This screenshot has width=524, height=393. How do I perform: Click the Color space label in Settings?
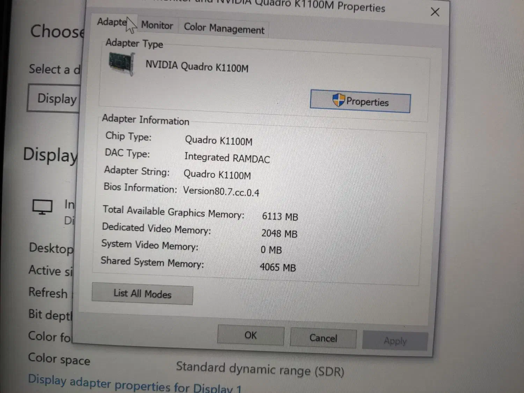(x=59, y=359)
